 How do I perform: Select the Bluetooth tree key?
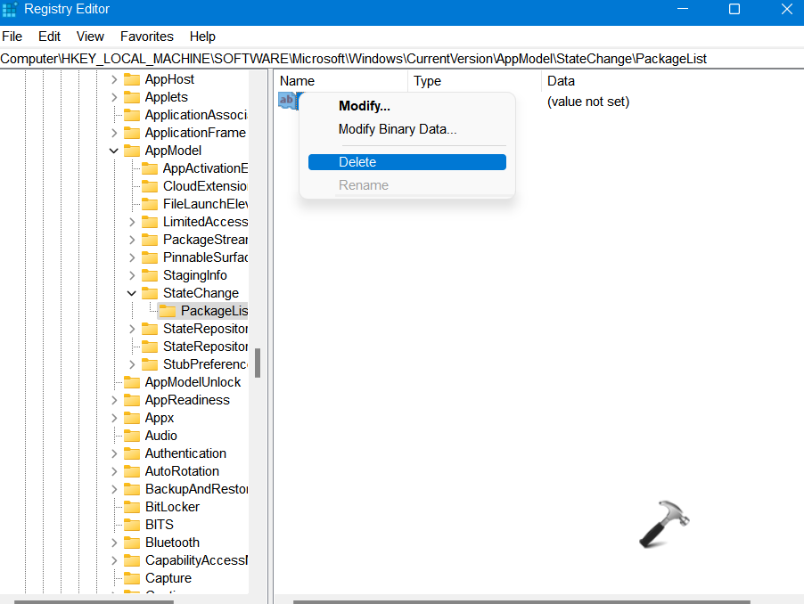point(172,543)
